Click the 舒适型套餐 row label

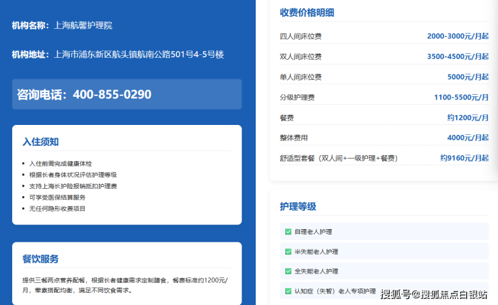339,158
